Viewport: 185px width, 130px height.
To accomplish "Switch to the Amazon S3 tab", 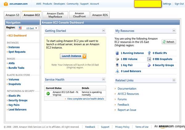I will (13, 15).
